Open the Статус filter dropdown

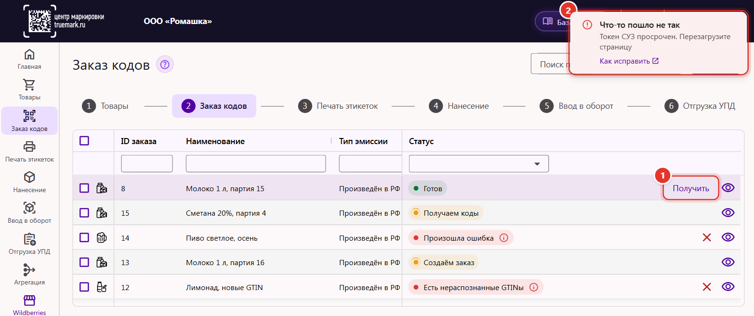(x=479, y=163)
